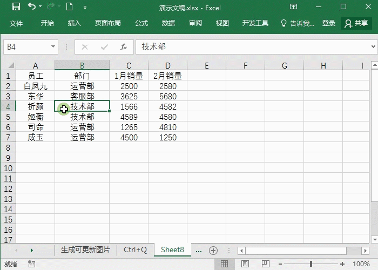The image size is (378, 270).
Task: Switch to the Ctrl+Q sheet tab
Action: click(135, 249)
